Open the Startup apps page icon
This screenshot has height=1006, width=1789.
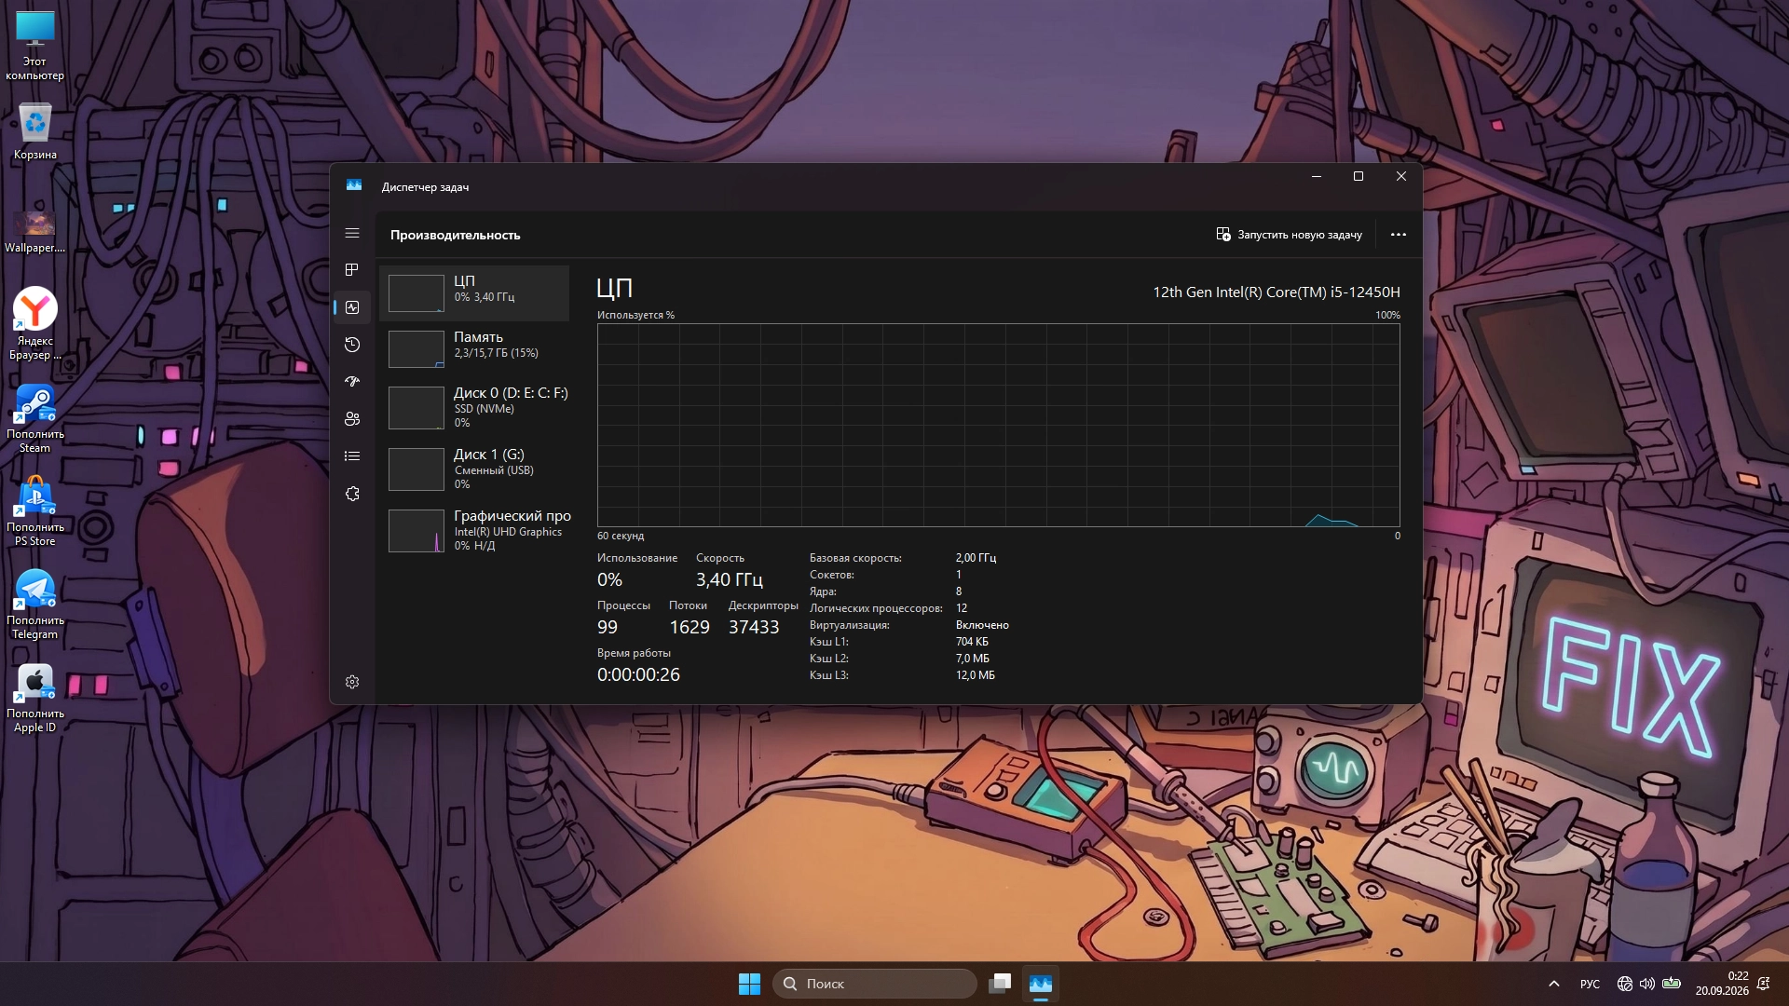[352, 382]
